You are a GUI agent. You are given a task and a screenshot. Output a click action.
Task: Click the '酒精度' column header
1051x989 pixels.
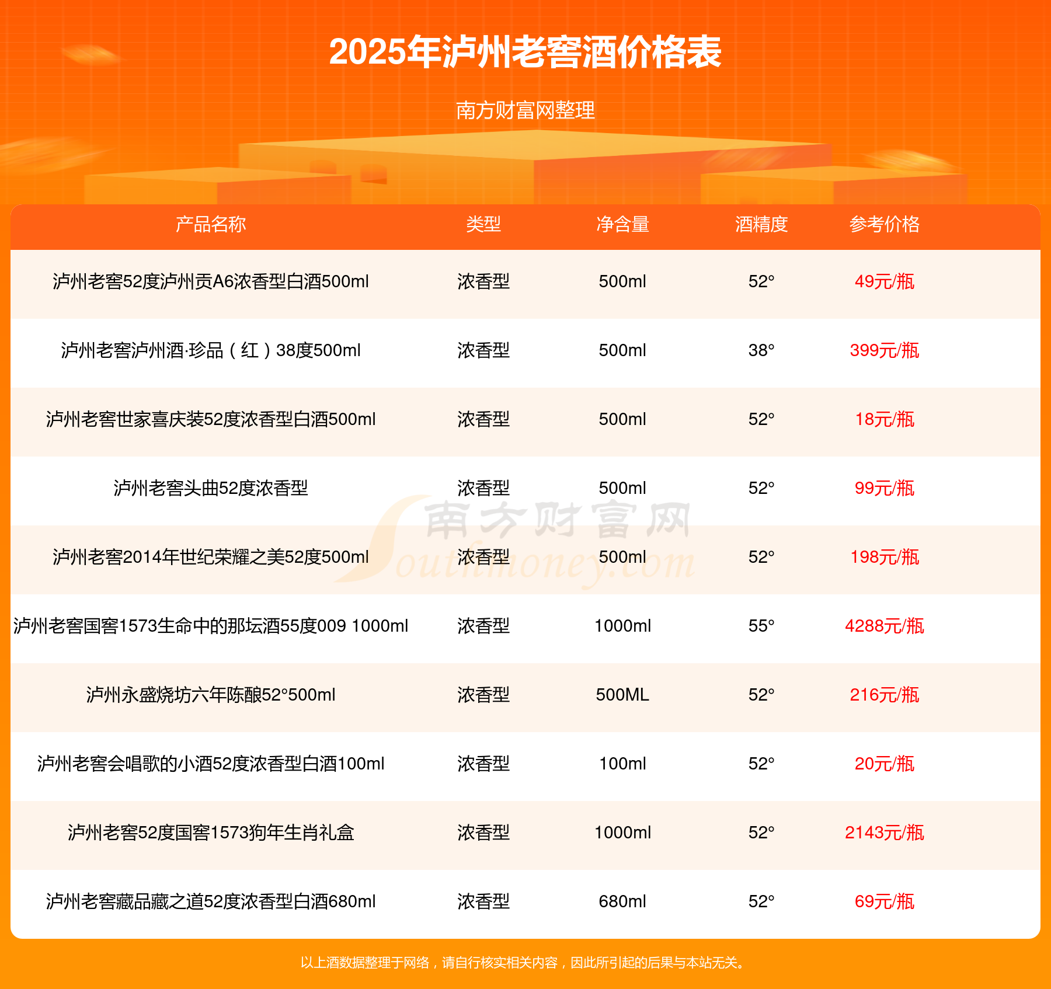[761, 224]
